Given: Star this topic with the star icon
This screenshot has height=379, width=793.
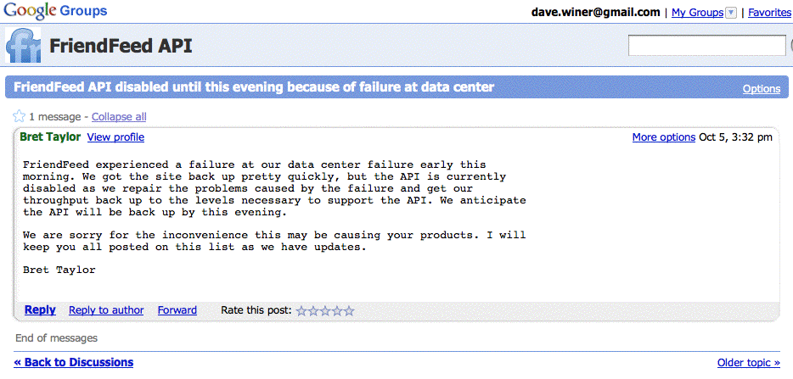Looking at the screenshot, I should point(20,116).
